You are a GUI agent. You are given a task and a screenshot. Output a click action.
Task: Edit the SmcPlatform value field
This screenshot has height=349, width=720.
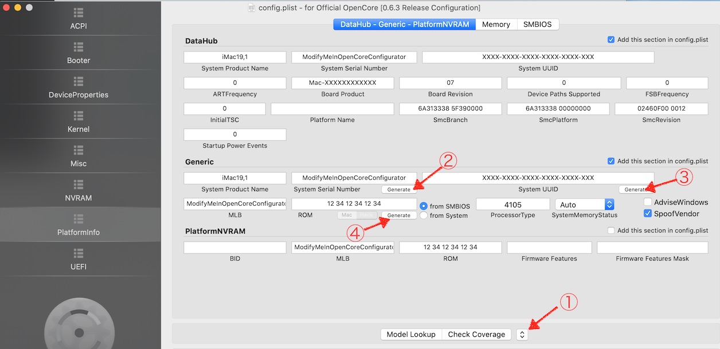[x=558, y=109]
